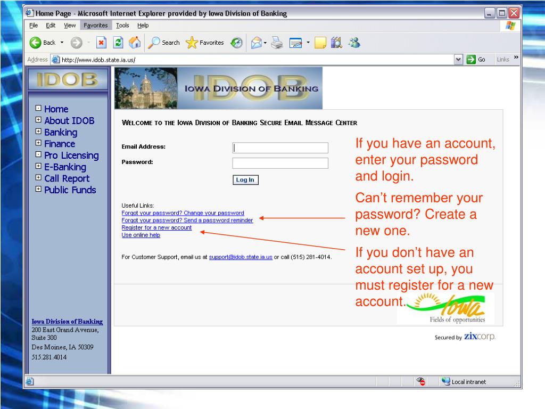Open the Use online help link
Screen dimensions: 545x409
click(141, 235)
